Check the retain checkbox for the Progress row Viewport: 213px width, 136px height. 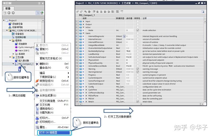(x=138, y=75)
